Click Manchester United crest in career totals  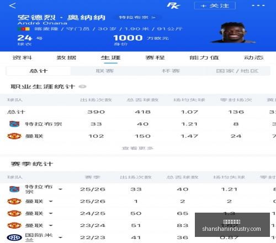pyautogui.click(x=14, y=136)
